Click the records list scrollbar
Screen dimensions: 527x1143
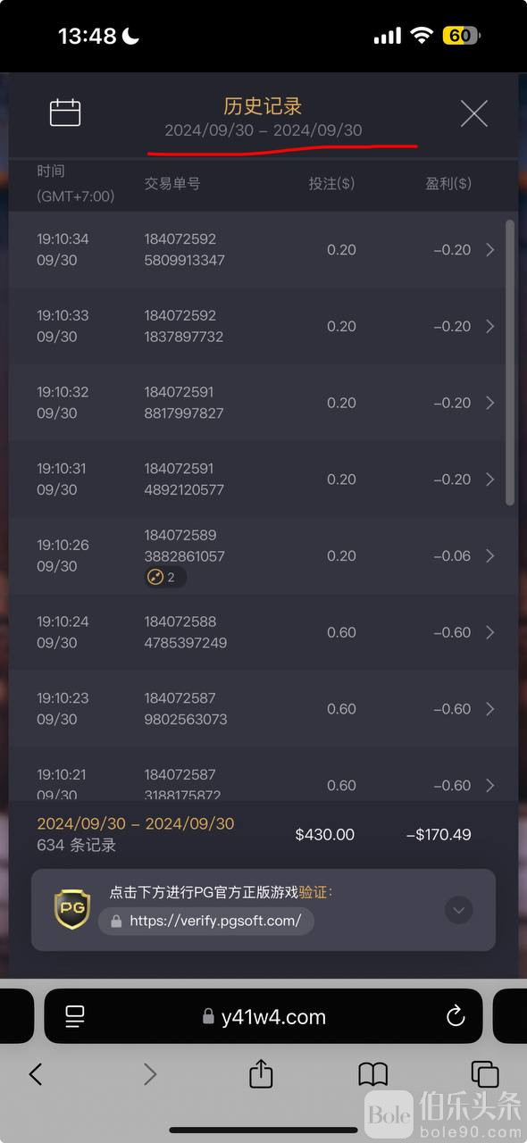[510, 363]
